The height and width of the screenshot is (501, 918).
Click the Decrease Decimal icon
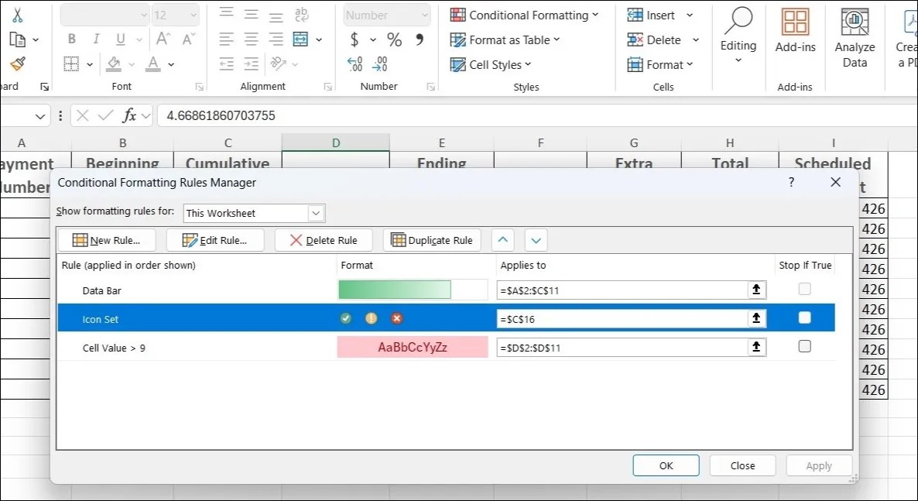point(379,64)
